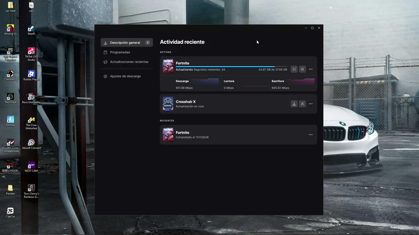
Task: Select the Revo Uninstaller desktop icon
Action: tap(31, 99)
